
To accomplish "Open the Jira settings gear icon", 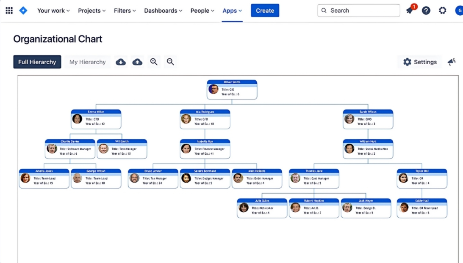I will tap(443, 11).
